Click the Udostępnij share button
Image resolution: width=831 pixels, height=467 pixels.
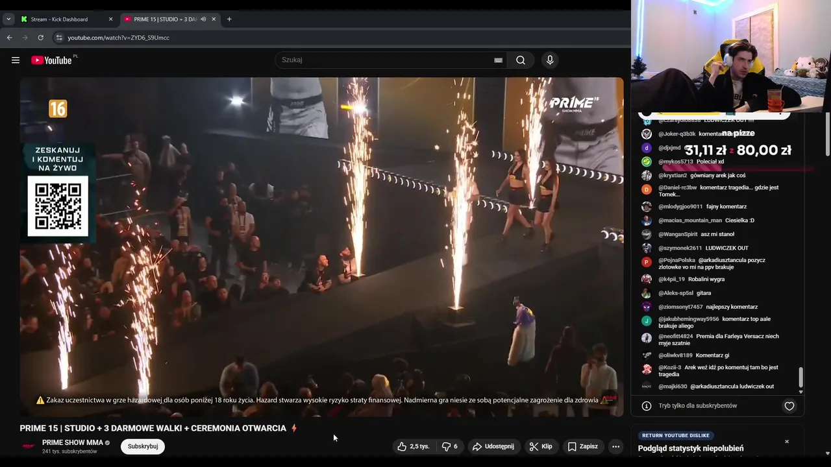(x=493, y=446)
